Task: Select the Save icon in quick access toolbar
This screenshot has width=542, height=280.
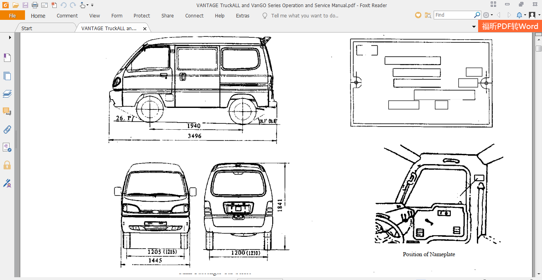Action: [x=25, y=5]
